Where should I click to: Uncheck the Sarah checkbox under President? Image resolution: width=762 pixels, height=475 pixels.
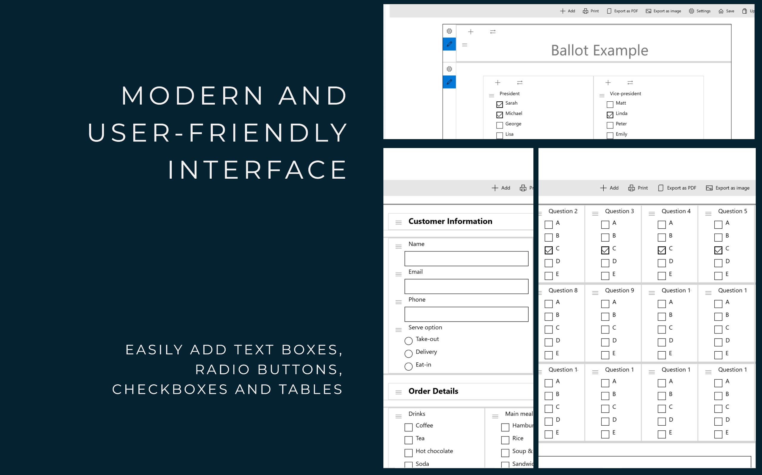[499, 104]
